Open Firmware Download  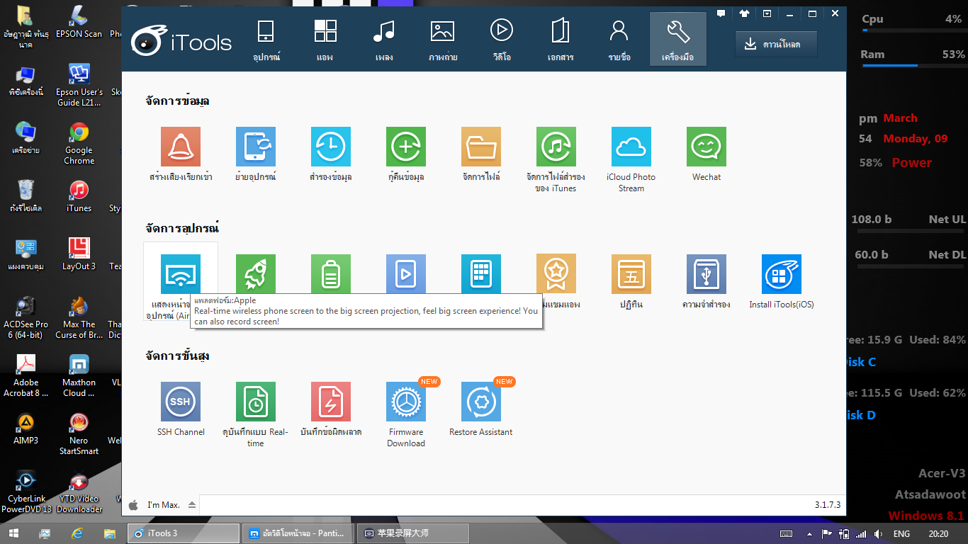point(406,402)
